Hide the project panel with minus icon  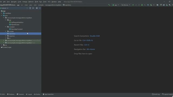tap(40, 8)
